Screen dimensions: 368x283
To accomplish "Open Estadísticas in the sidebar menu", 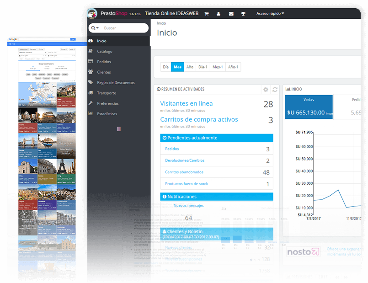I will click(x=119, y=113).
